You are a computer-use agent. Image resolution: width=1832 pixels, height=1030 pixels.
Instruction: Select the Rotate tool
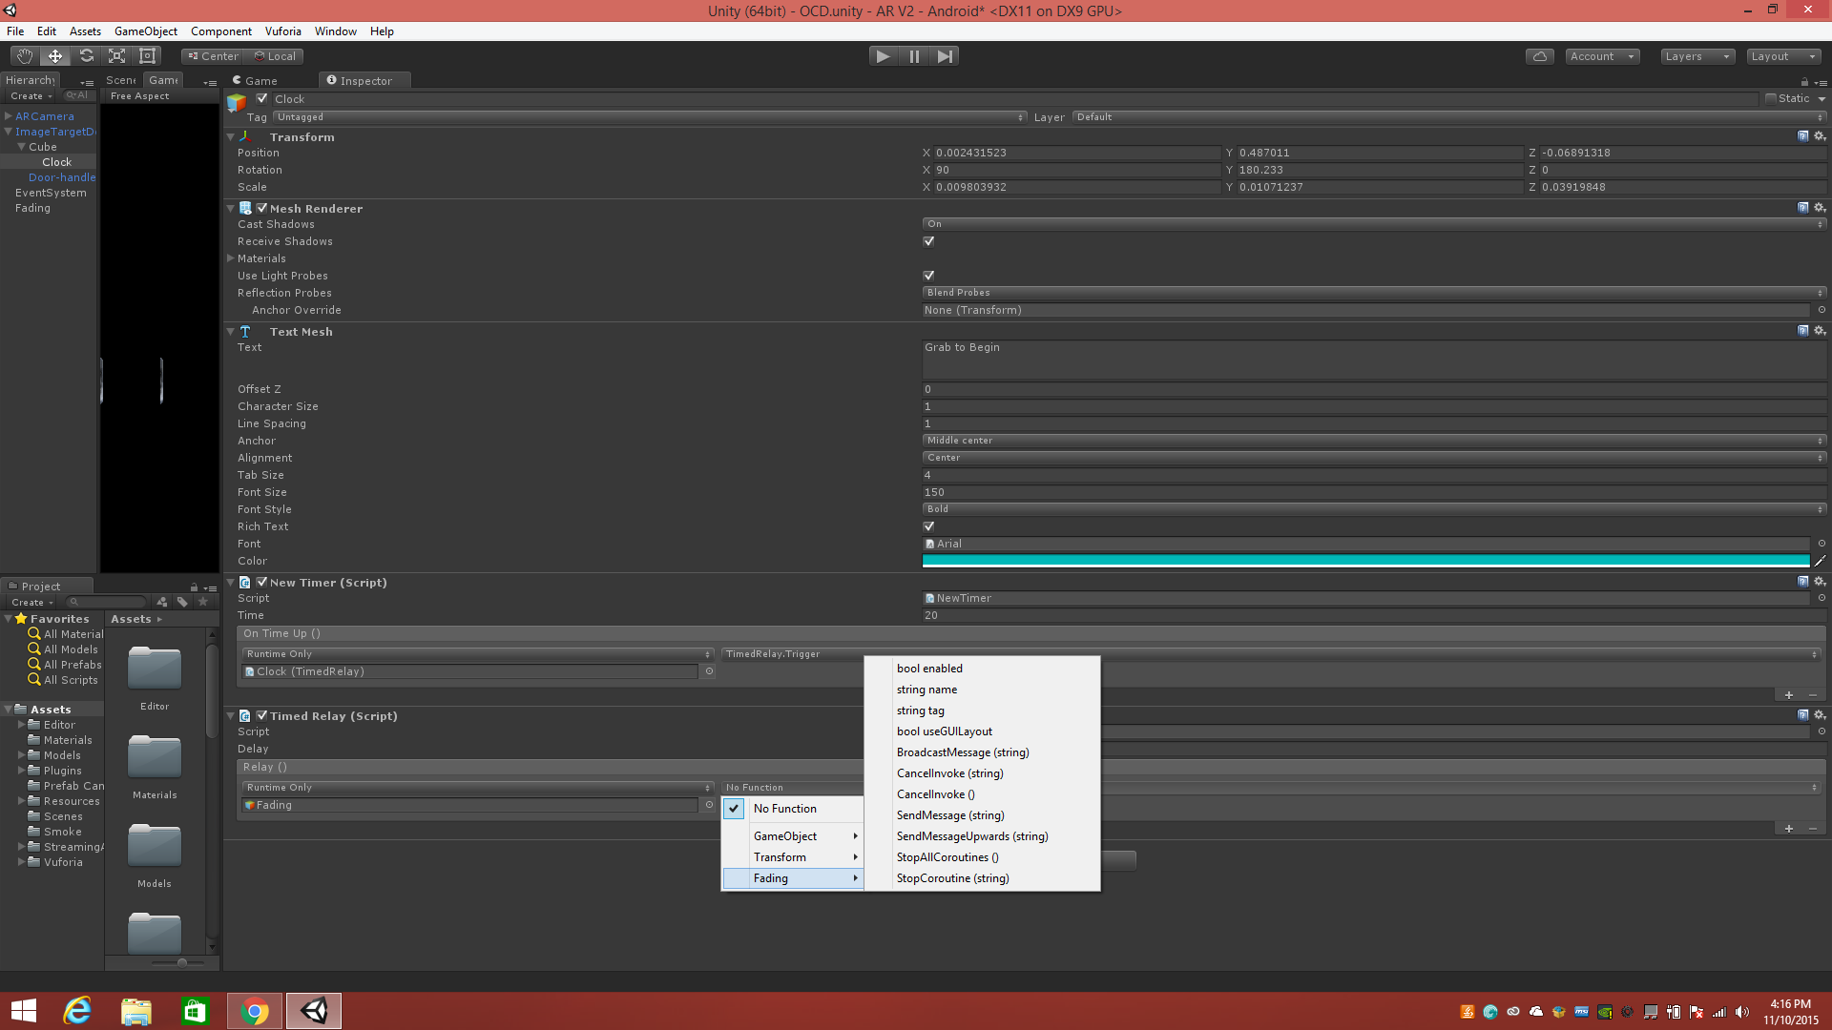pyautogui.click(x=86, y=56)
